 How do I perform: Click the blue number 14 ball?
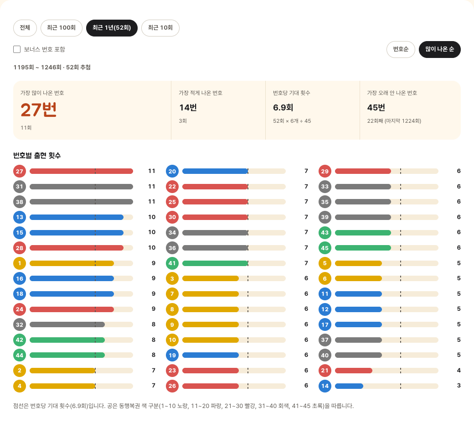[325, 386]
